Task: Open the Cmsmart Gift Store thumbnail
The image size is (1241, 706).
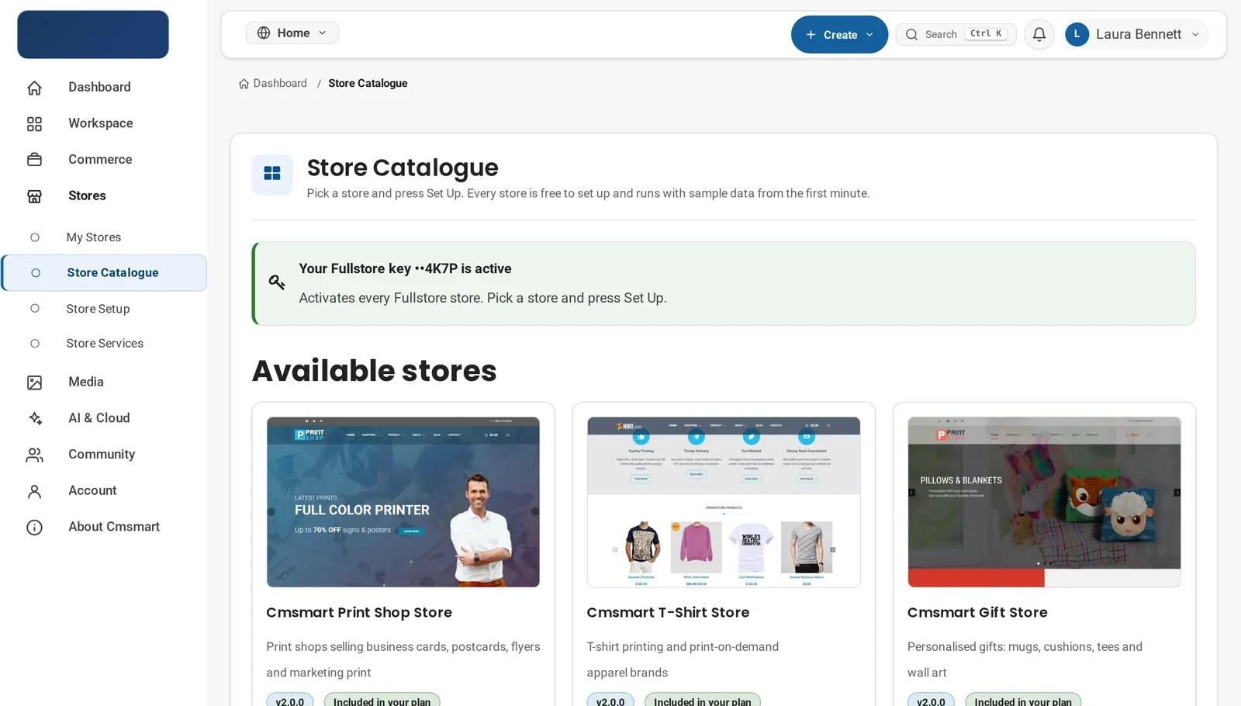Action: 1044,502
